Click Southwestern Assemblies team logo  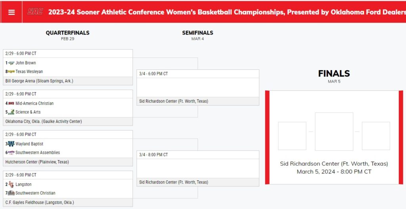[11, 153]
